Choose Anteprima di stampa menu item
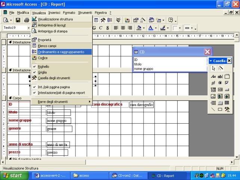Screen dimensions: 240x180 click(x=62, y=31)
